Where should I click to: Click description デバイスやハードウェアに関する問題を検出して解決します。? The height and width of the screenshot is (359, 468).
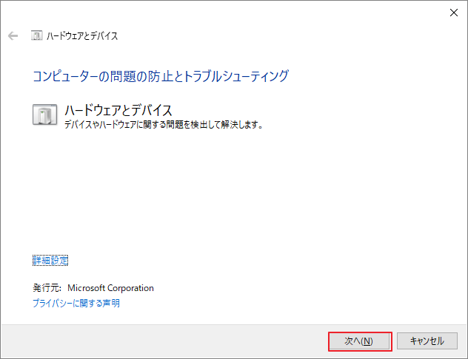(x=164, y=124)
